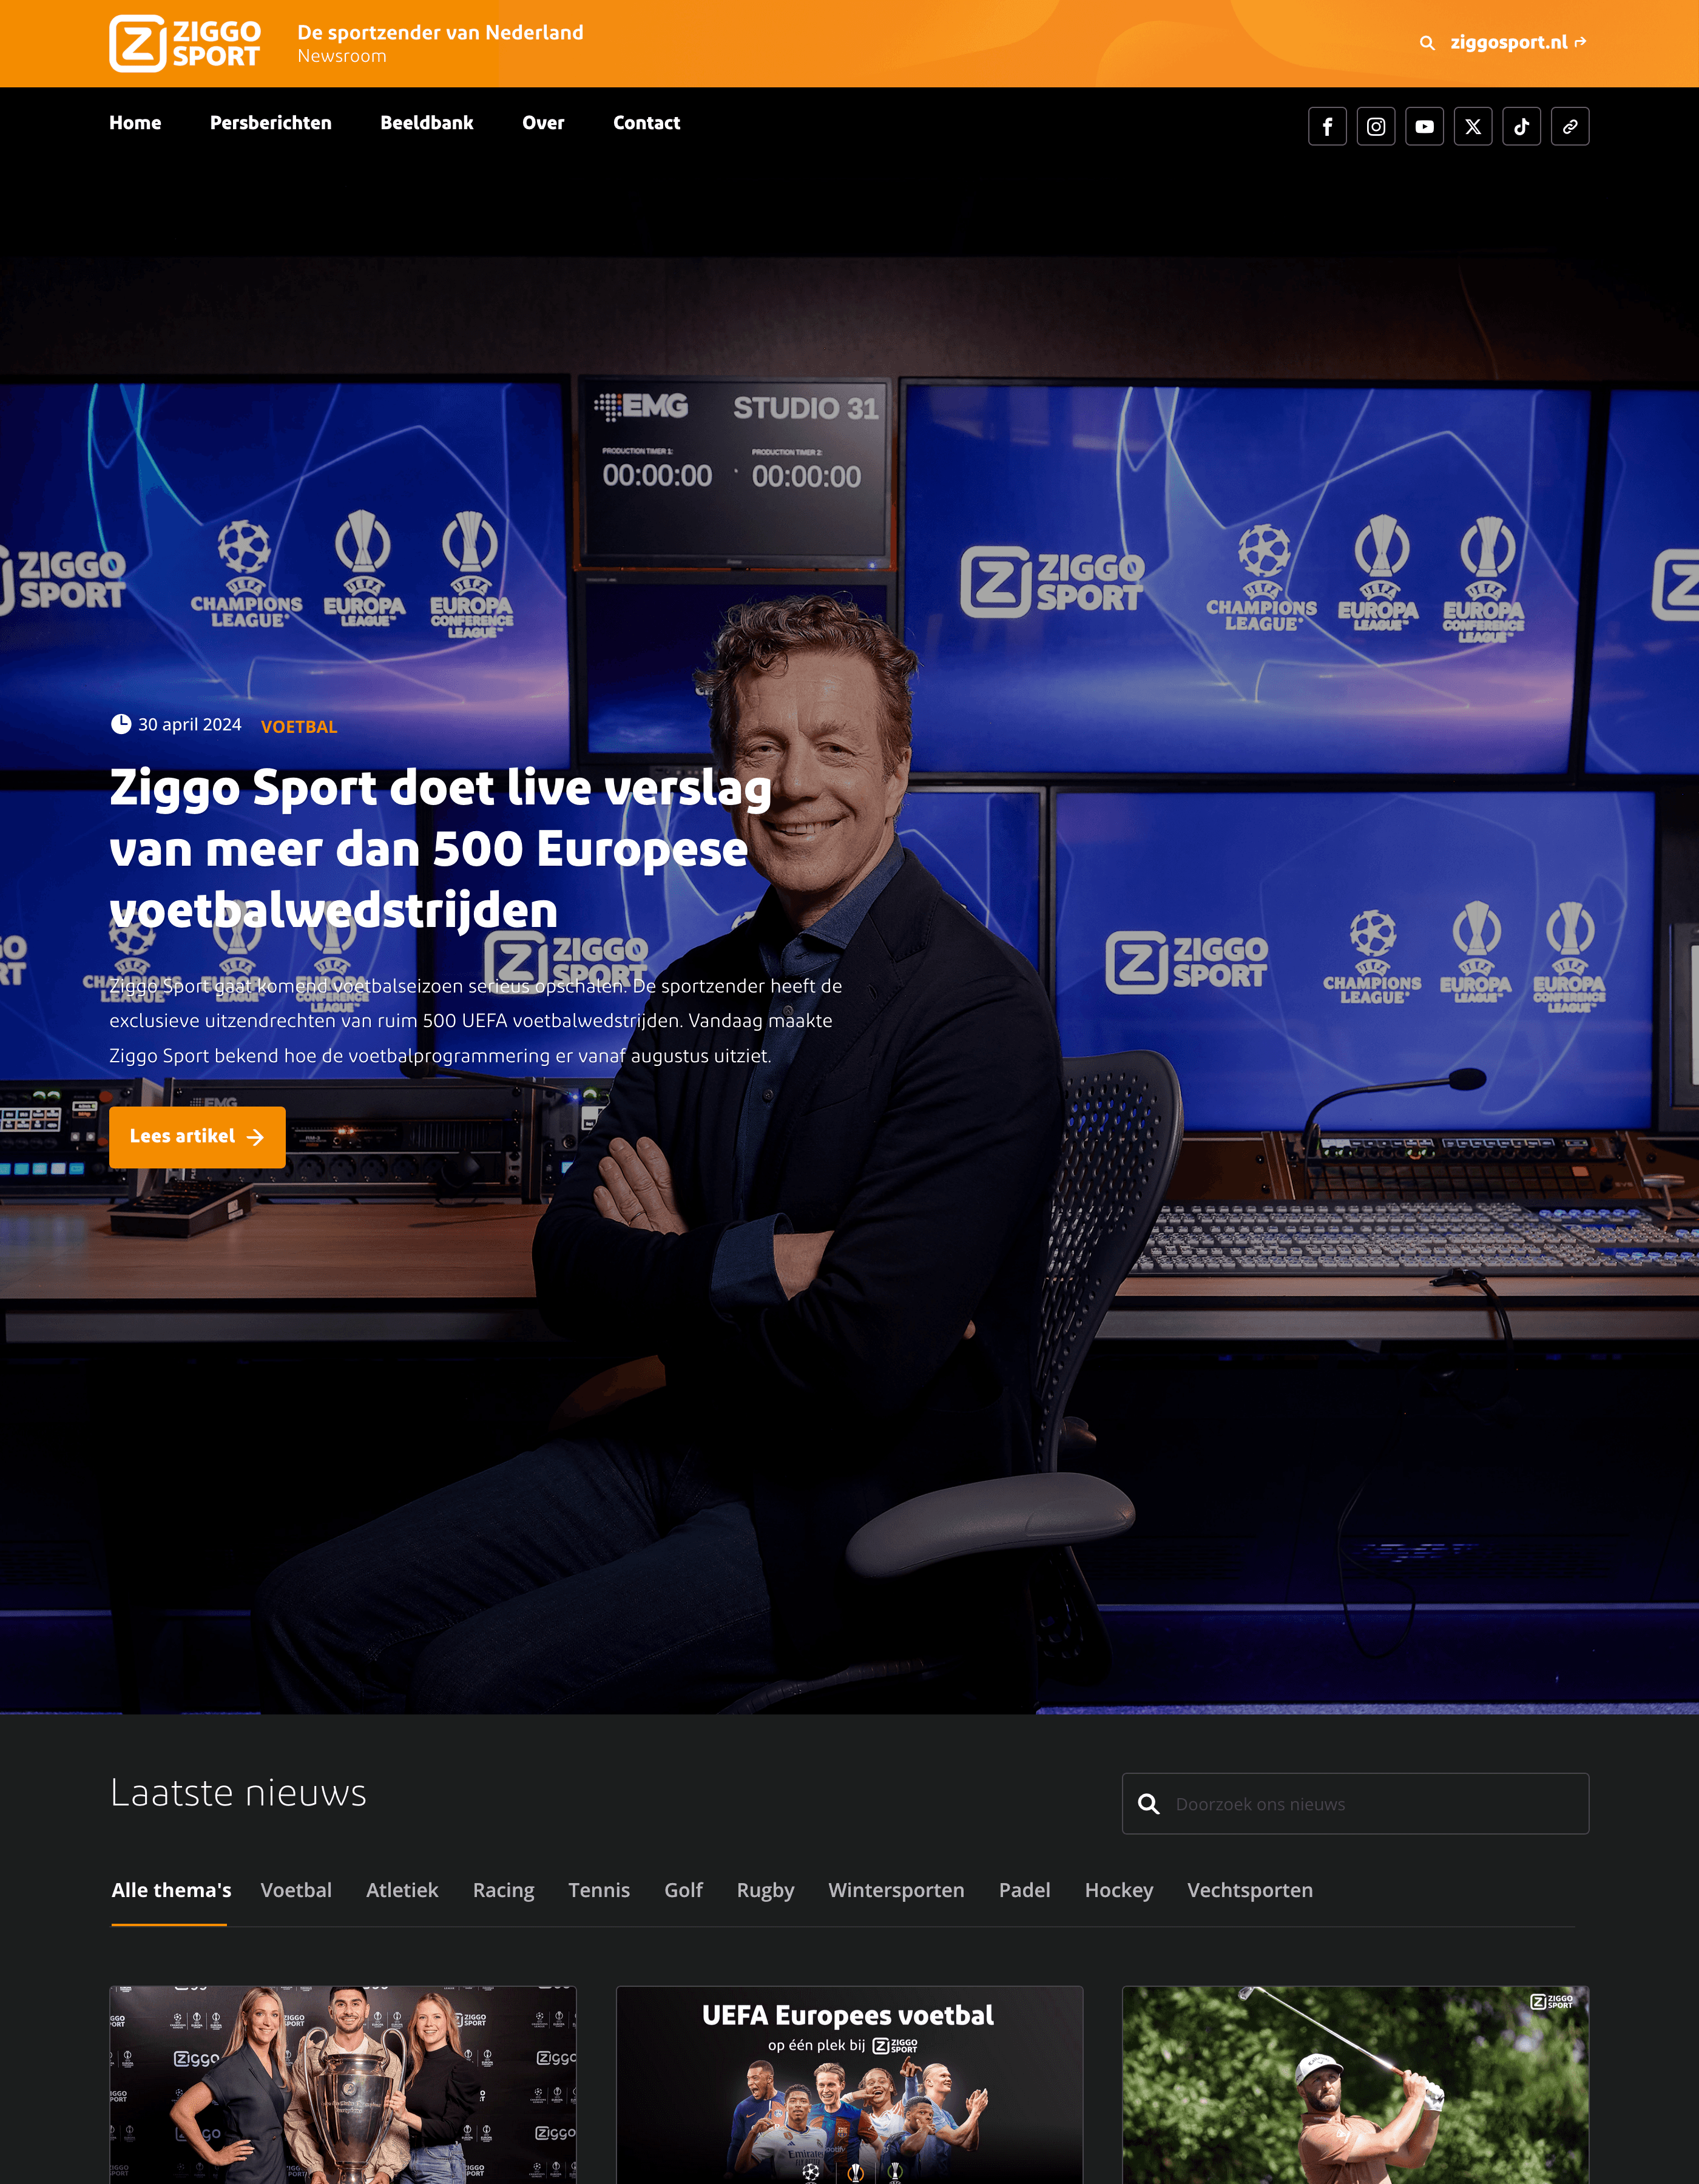Image resolution: width=1699 pixels, height=2184 pixels.
Task: Select the Atletiek tab
Action: (x=402, y=1890)
